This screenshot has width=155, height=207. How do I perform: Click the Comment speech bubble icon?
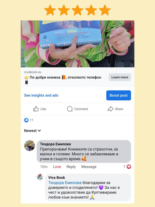coord(70,109)
